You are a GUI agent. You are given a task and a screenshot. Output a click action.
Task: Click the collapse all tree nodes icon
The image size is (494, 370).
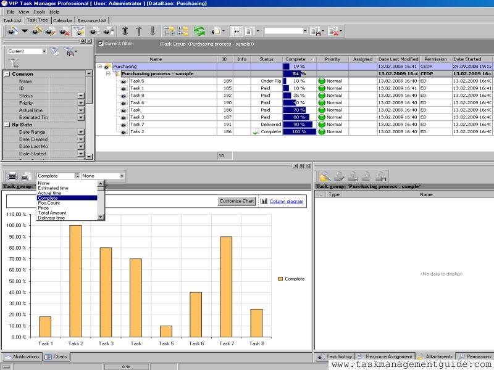click(x=183, y=31)
